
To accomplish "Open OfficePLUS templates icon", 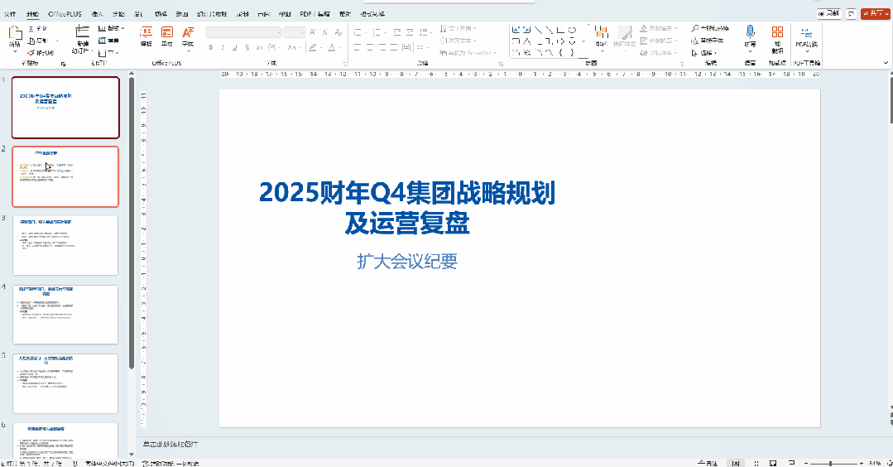I will click(146, 32).
